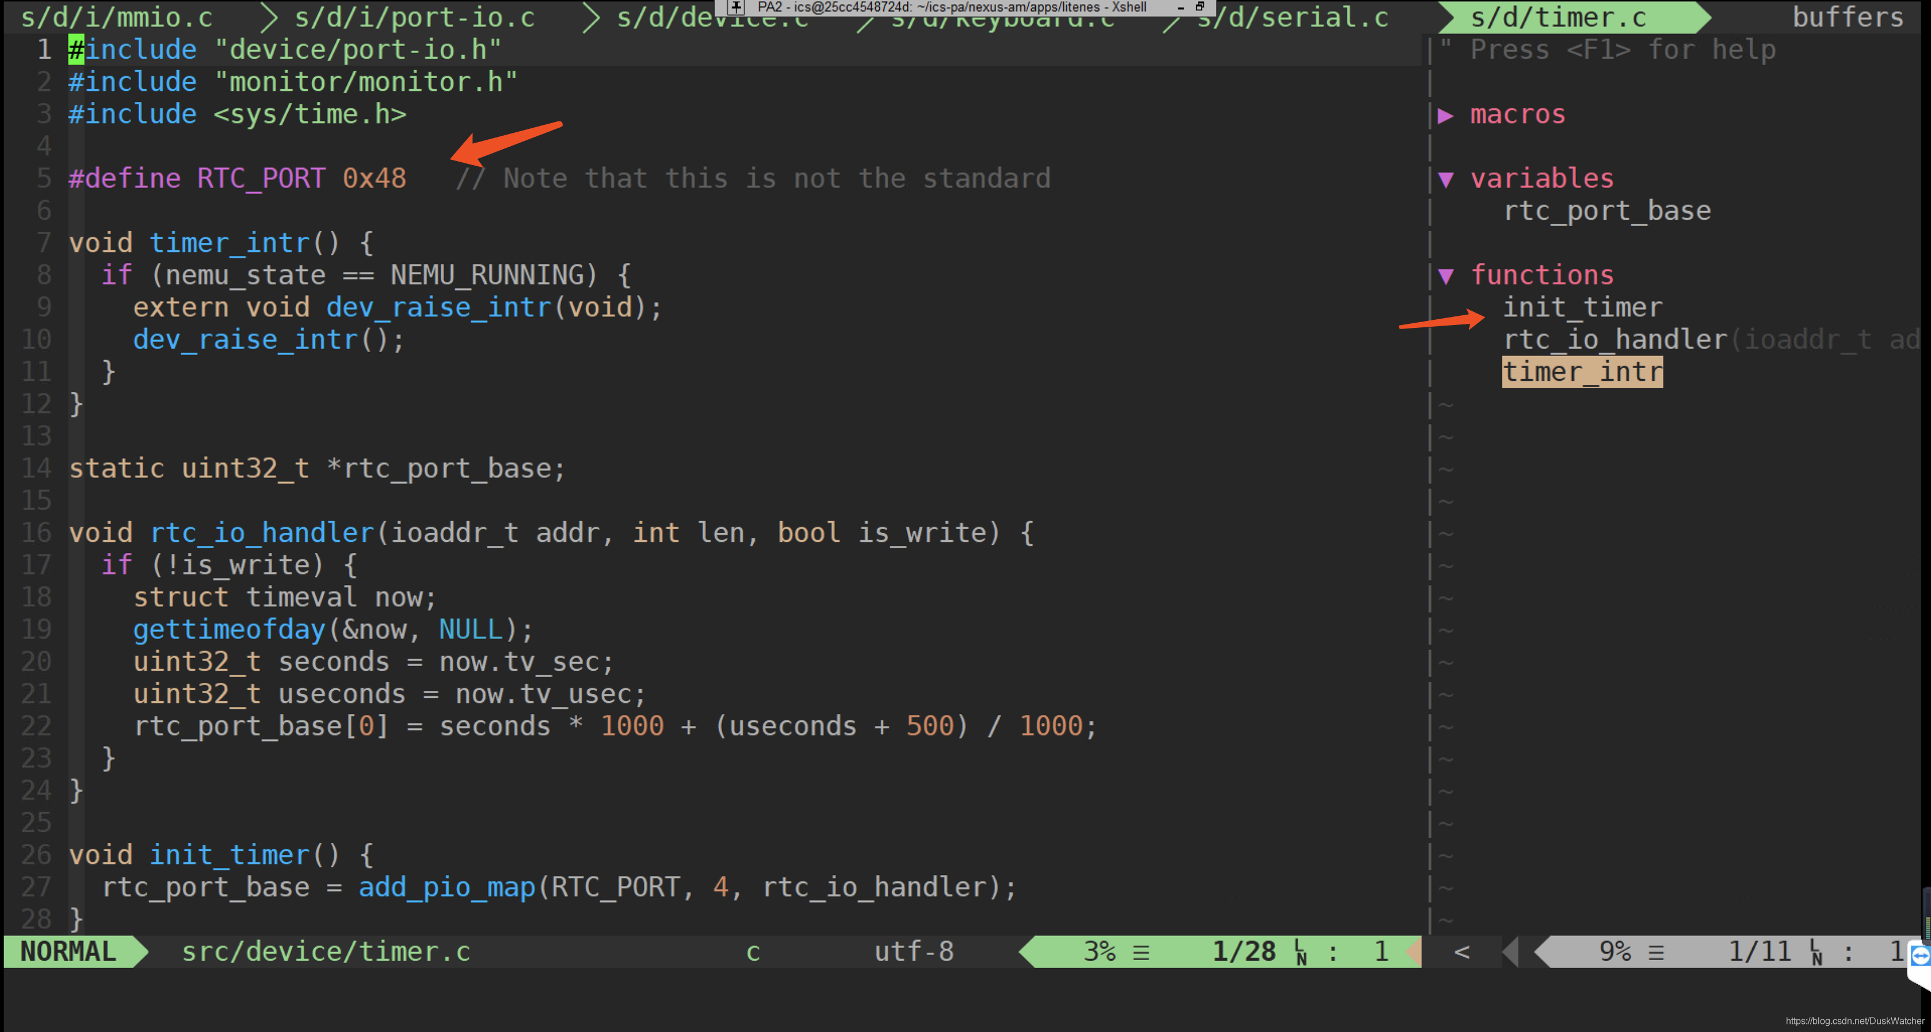Click the pin icon in Xshell title bar

point(736,7)
